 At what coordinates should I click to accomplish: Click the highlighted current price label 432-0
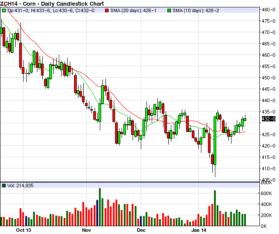pyautogui.click(x=269, y=119)
